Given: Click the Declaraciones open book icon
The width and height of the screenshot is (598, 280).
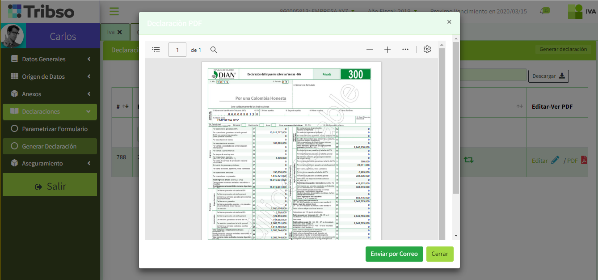Looking at the screenshot, I should coord(14,111).
